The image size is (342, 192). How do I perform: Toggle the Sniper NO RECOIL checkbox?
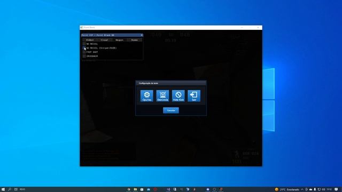pos(84,48)
